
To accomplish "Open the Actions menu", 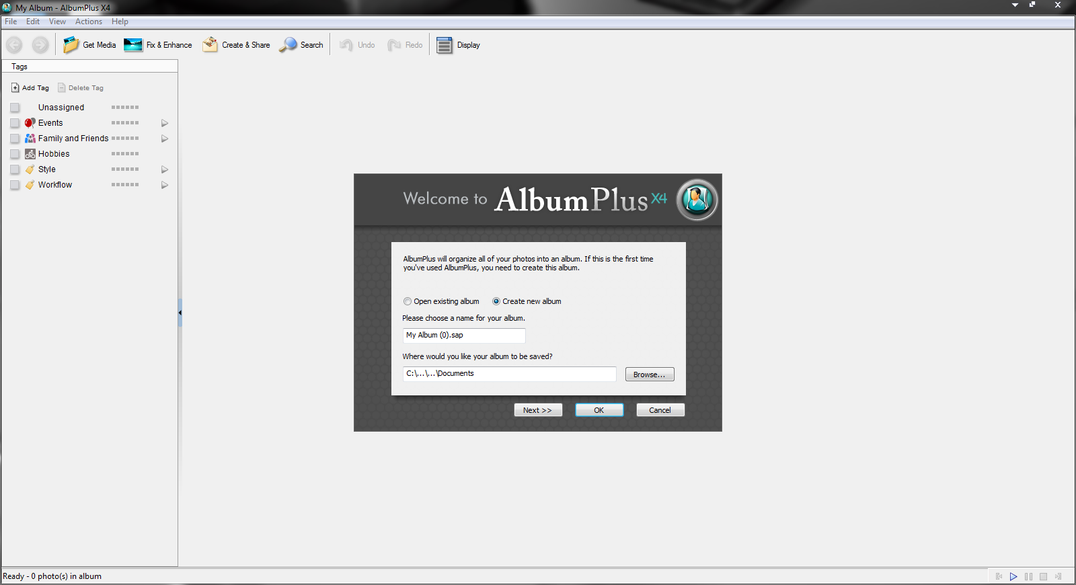I will click(89, 22).
